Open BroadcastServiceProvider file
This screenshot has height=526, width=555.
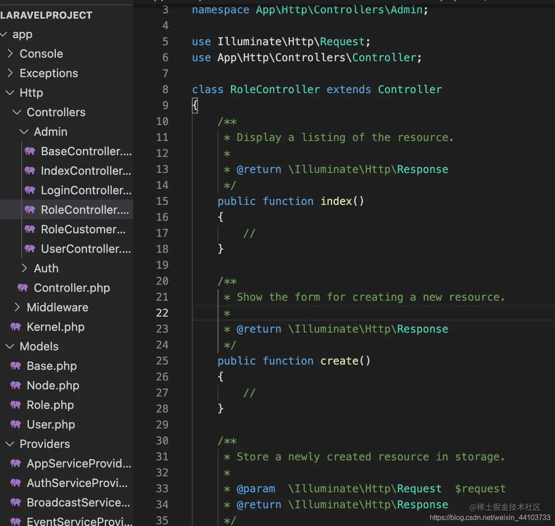coord(67,502)
